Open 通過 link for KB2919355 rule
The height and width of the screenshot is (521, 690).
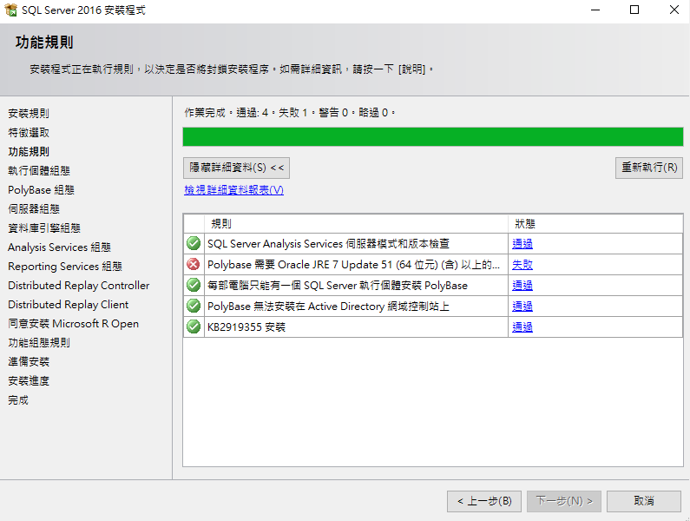(x=522, y=327)
